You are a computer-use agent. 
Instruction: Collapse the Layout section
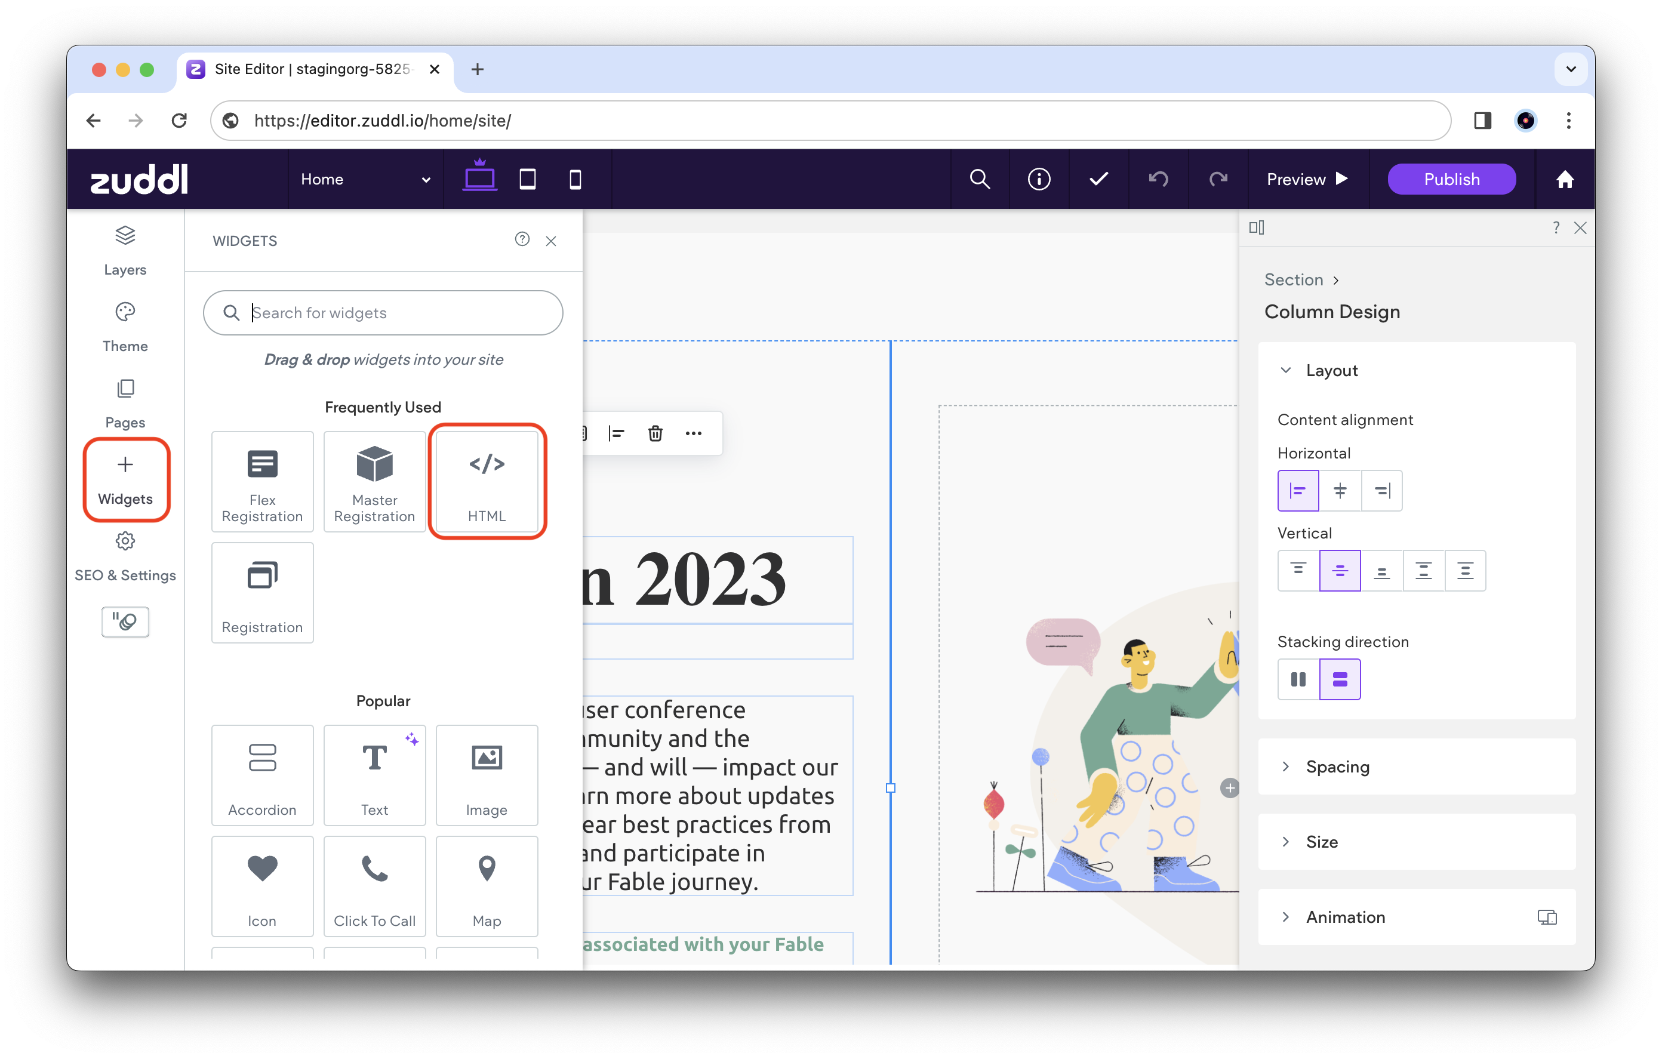[x=1286, y=370]
